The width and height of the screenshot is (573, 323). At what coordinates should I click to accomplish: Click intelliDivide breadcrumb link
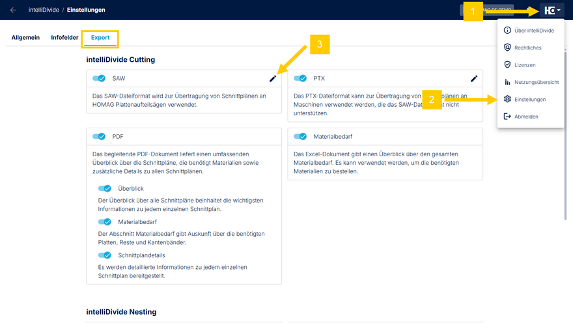pyautogui.click(x=43, y=10)
